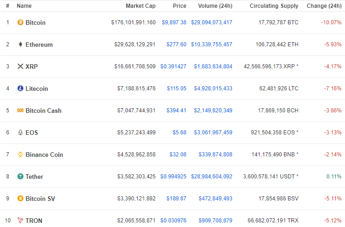Click Binance Coin volume $339,874,808

pyautogui.click(x=215, y=155)
